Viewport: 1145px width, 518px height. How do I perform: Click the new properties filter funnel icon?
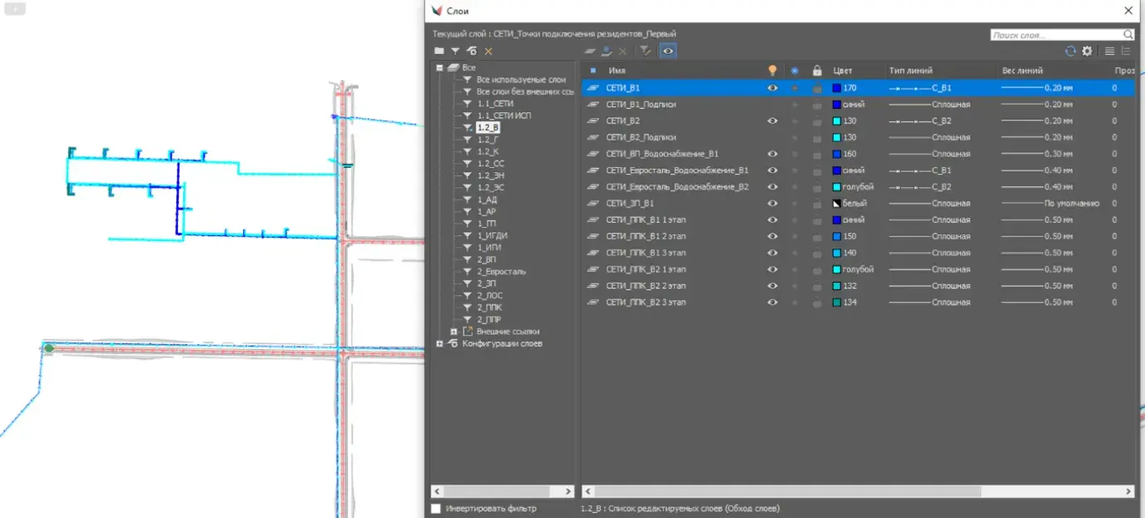(x=455, y=51)
